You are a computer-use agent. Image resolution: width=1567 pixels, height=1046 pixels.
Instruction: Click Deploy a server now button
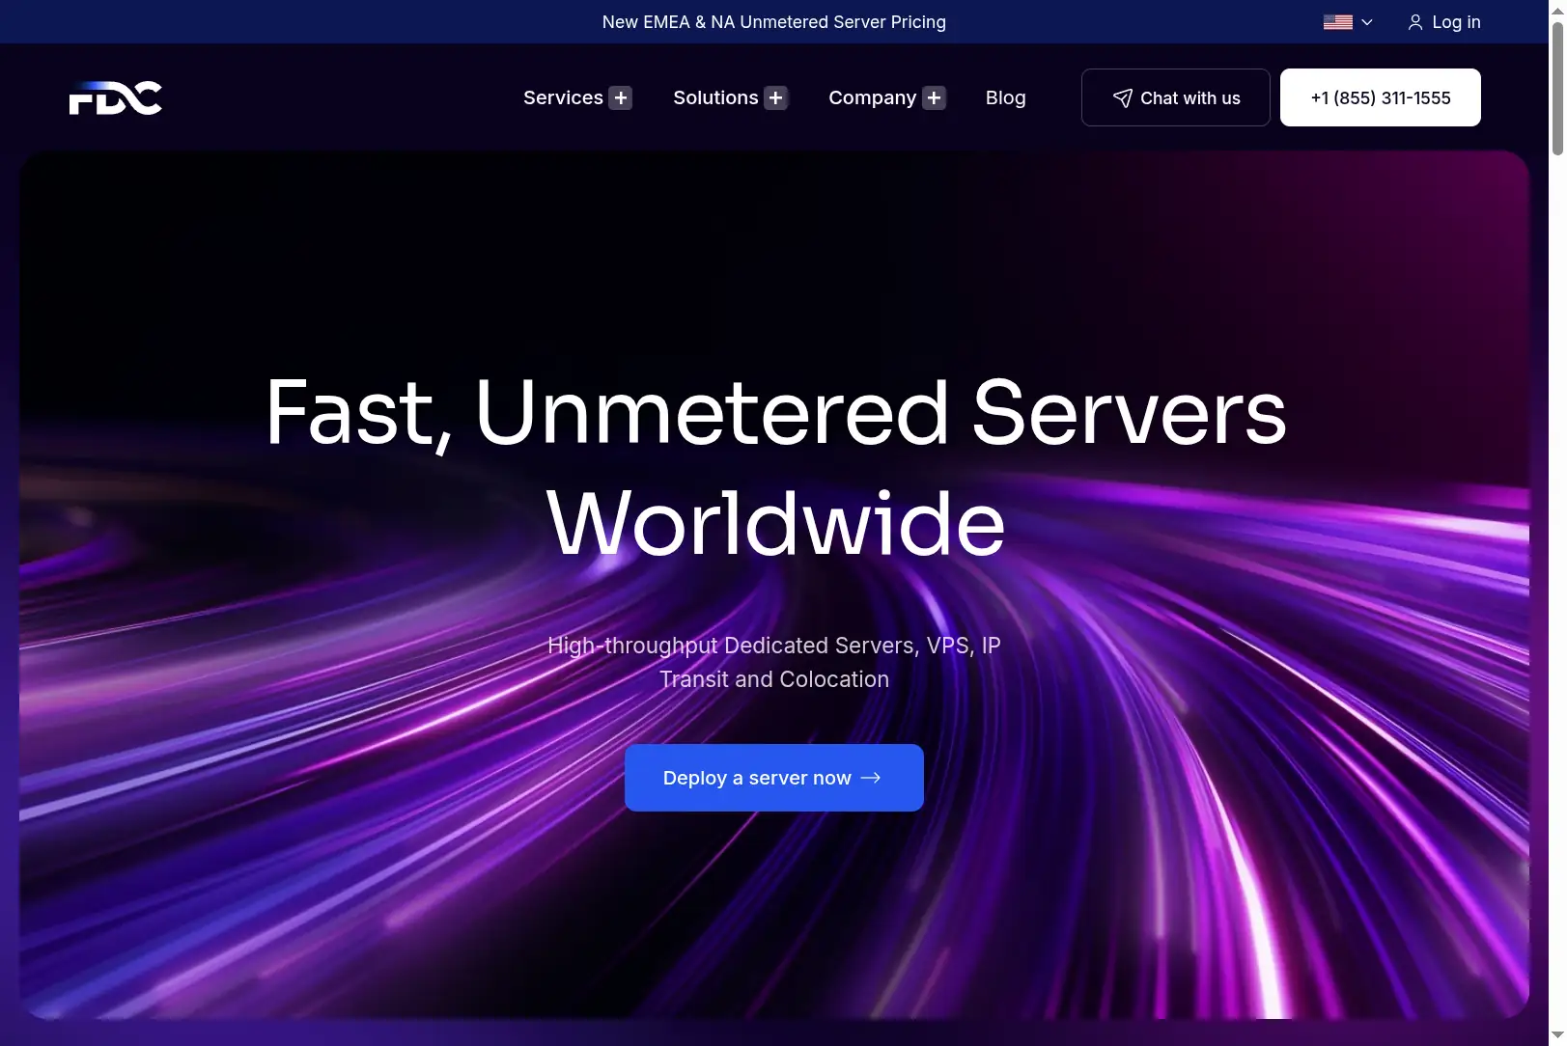[773, 778]
